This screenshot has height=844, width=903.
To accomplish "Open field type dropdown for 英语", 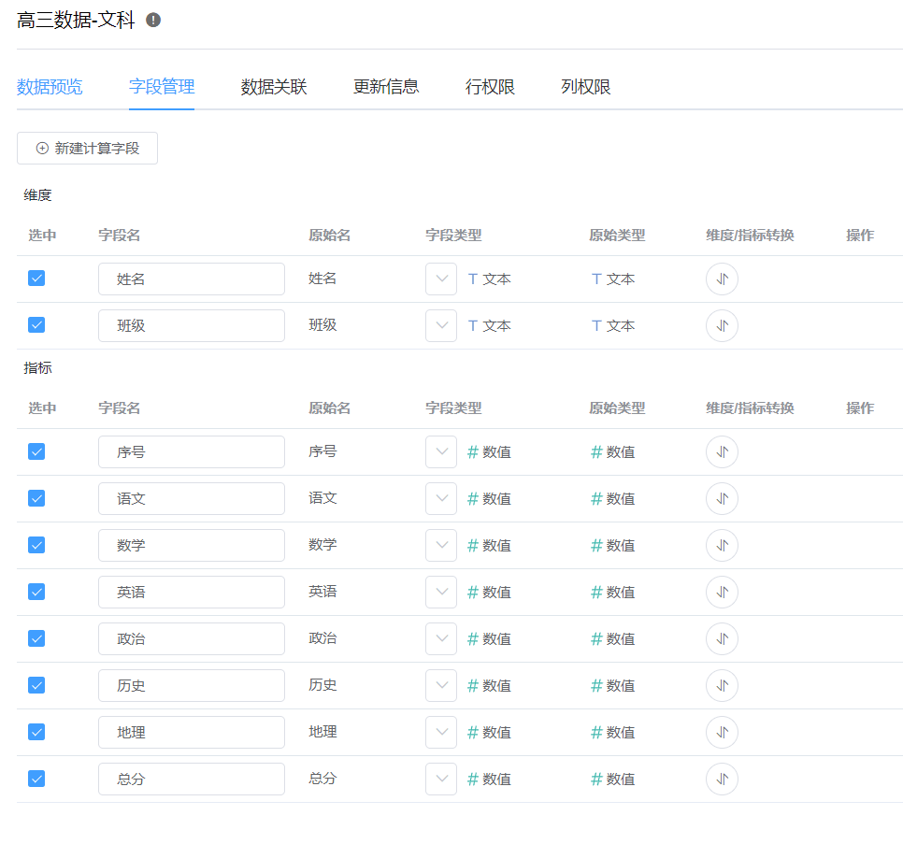I will point(441,592).
